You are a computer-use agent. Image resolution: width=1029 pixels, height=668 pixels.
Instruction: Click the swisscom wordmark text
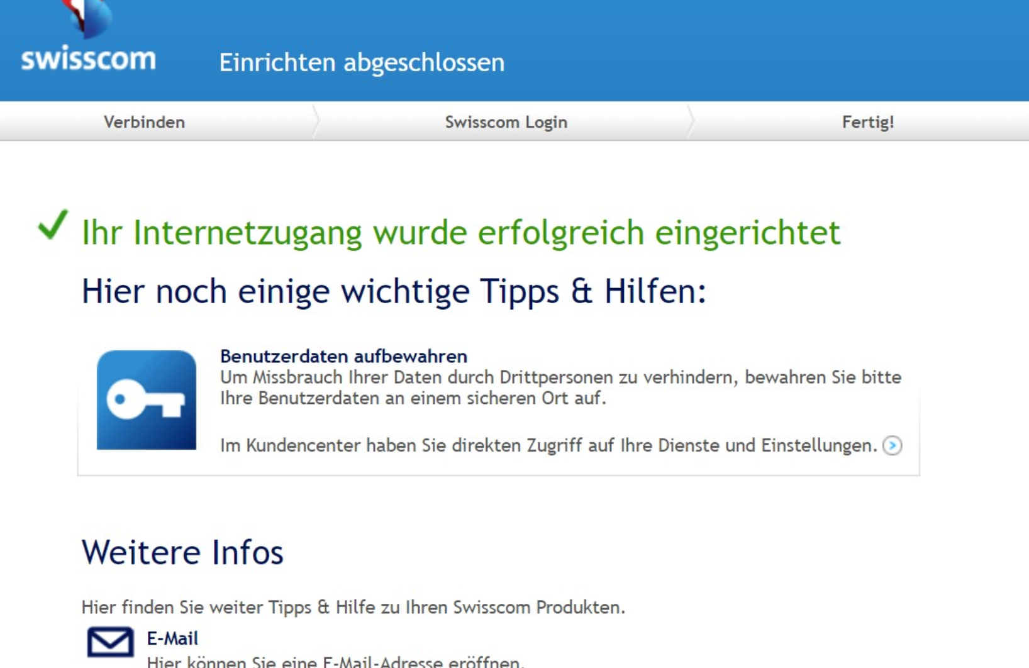89,59
